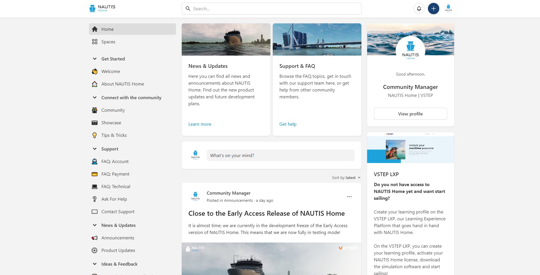This screenshot has width=540, height=275.
Task: Click the About NAUTIS Home house icon
Action: [x=95, y=84]
